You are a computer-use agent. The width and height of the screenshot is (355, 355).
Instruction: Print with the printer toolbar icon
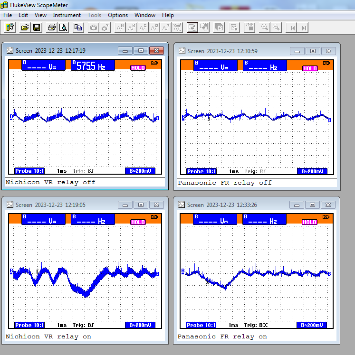[x=52, y=28]
